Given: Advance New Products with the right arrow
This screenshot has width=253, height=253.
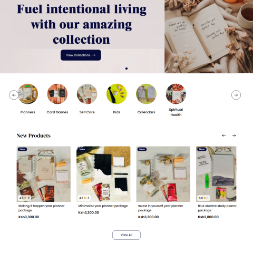Looking at the screenshot, I should (234, 135).
